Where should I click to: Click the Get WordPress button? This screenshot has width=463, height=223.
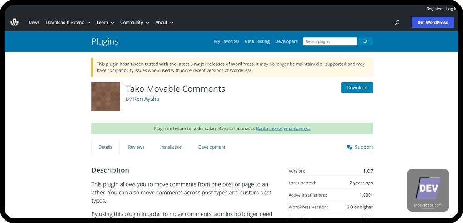(x=433, y=22)
